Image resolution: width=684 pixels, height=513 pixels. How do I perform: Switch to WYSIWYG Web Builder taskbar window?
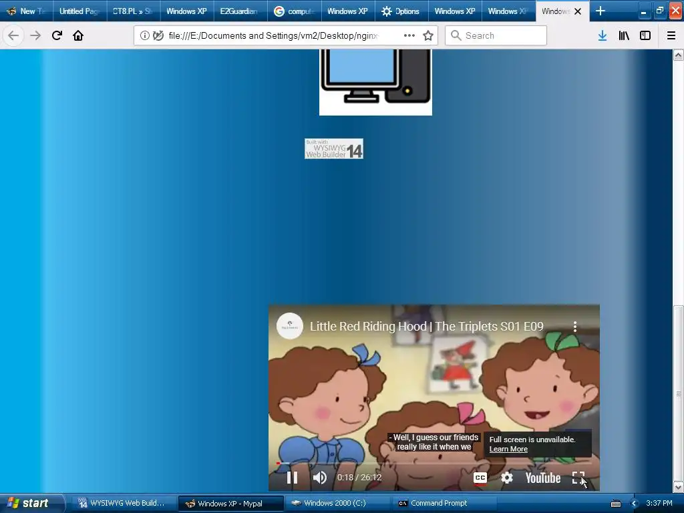point(122,503)
